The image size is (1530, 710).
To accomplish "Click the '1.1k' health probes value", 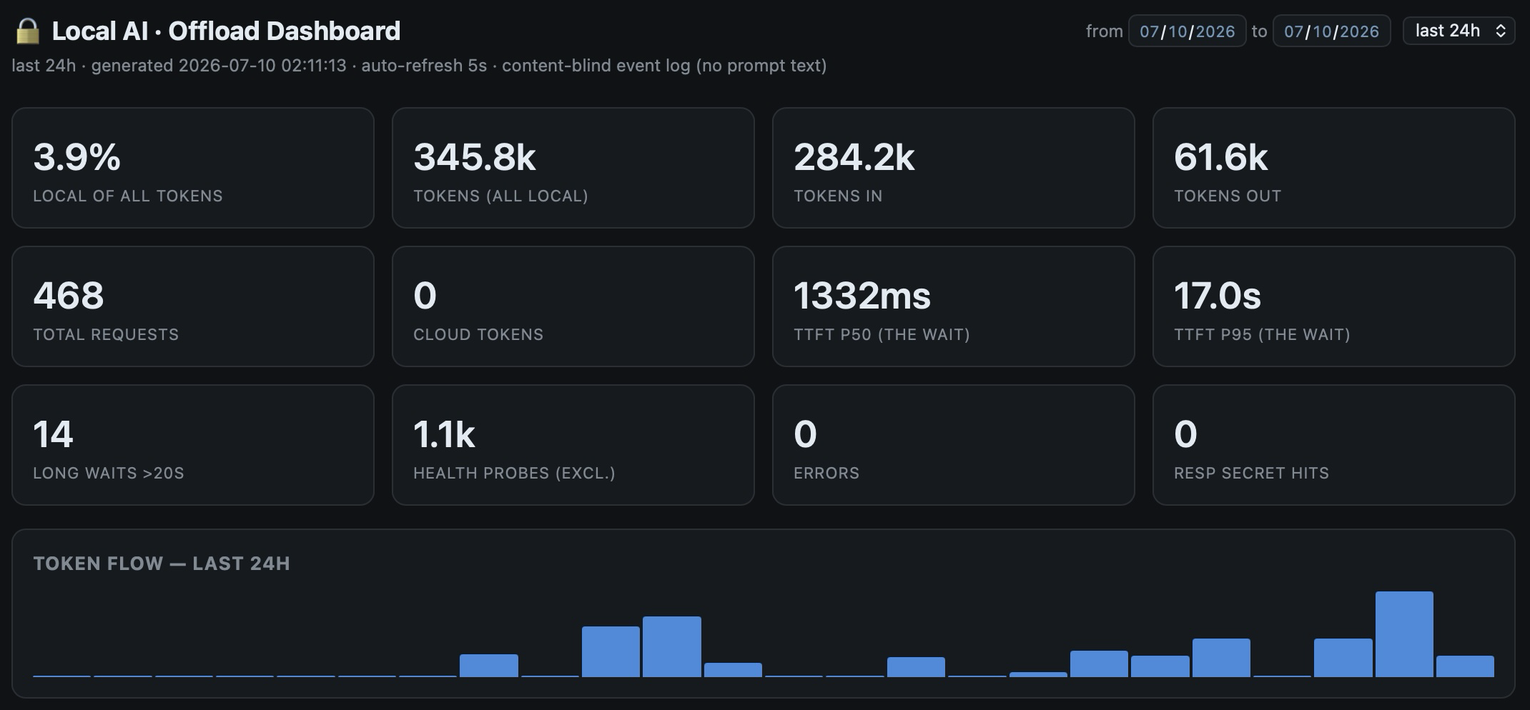I will (x=444, y=434).
